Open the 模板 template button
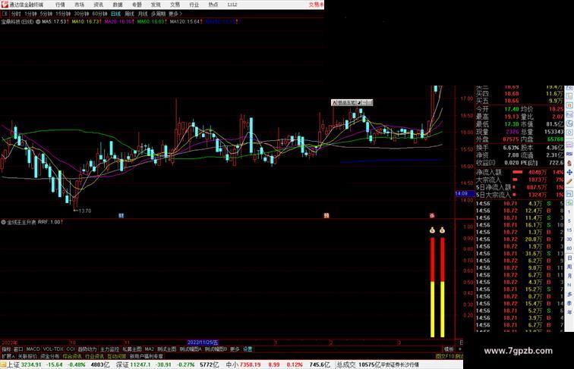Viewport: 574px width, 369px height. [449, 349]
